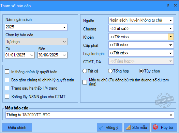Click the Sửa mẫu text label
The image size is (179, 133).
point(139,128)
